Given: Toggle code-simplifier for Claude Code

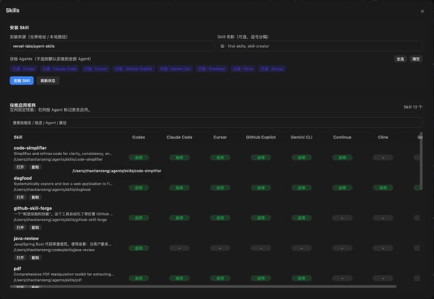Looking at the screenshot, I should point(180,157).
